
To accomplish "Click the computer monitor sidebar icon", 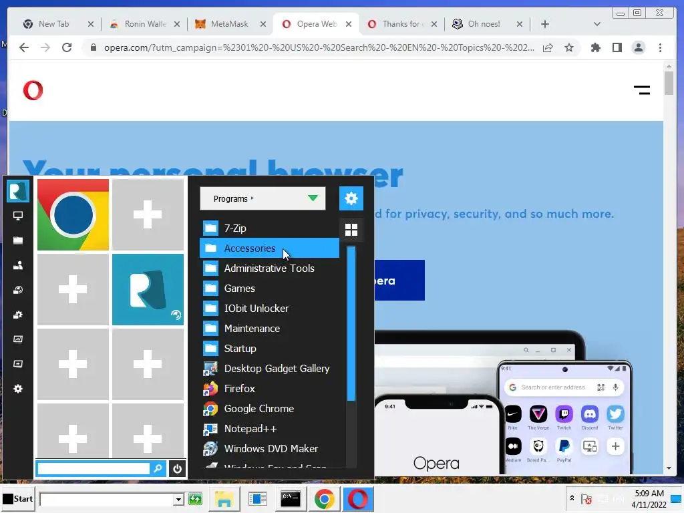I will pos(18,216).
